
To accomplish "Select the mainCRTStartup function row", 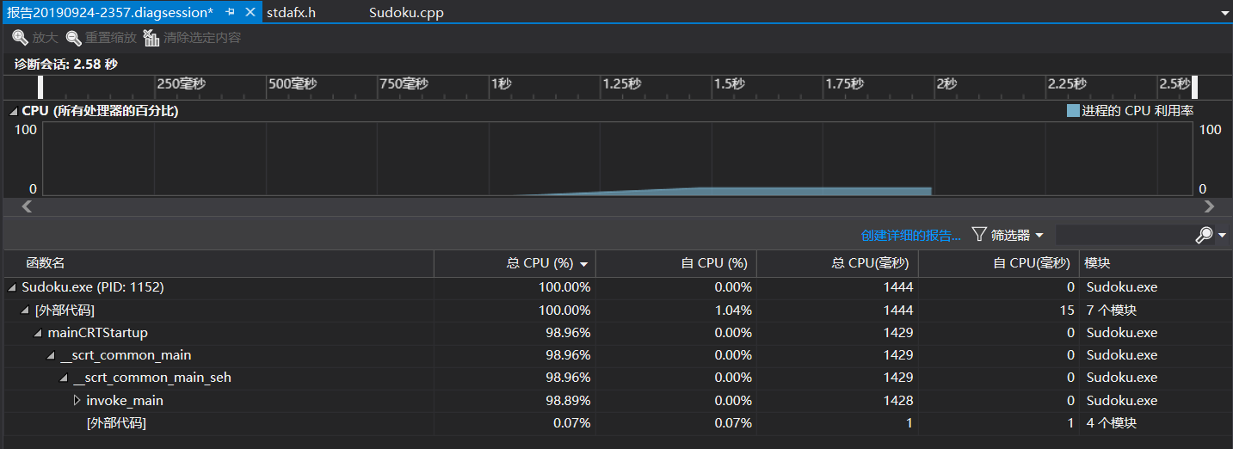I will (617, 332).
